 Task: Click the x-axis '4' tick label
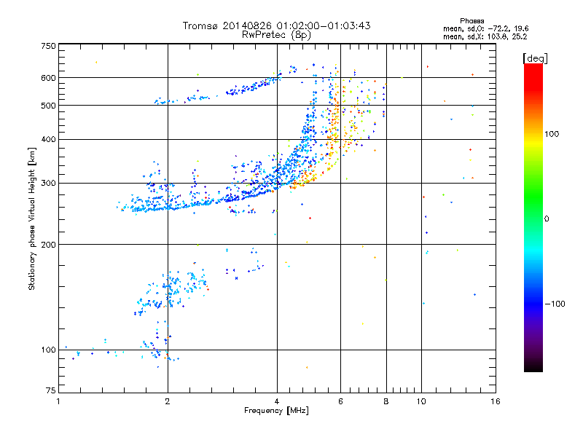pyautogui.click(x=277, y=401)
